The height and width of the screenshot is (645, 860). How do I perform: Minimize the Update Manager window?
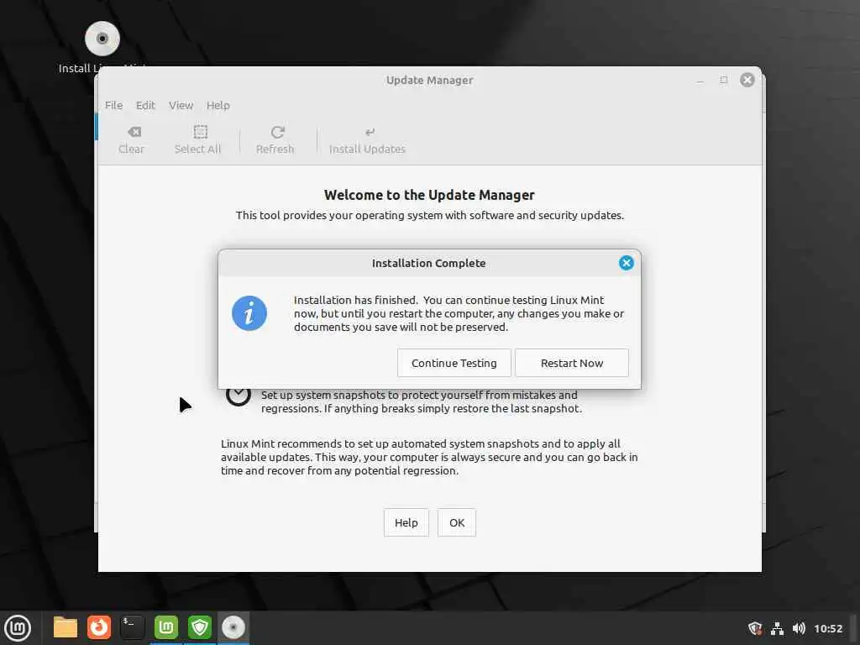[x=700, y=80]
